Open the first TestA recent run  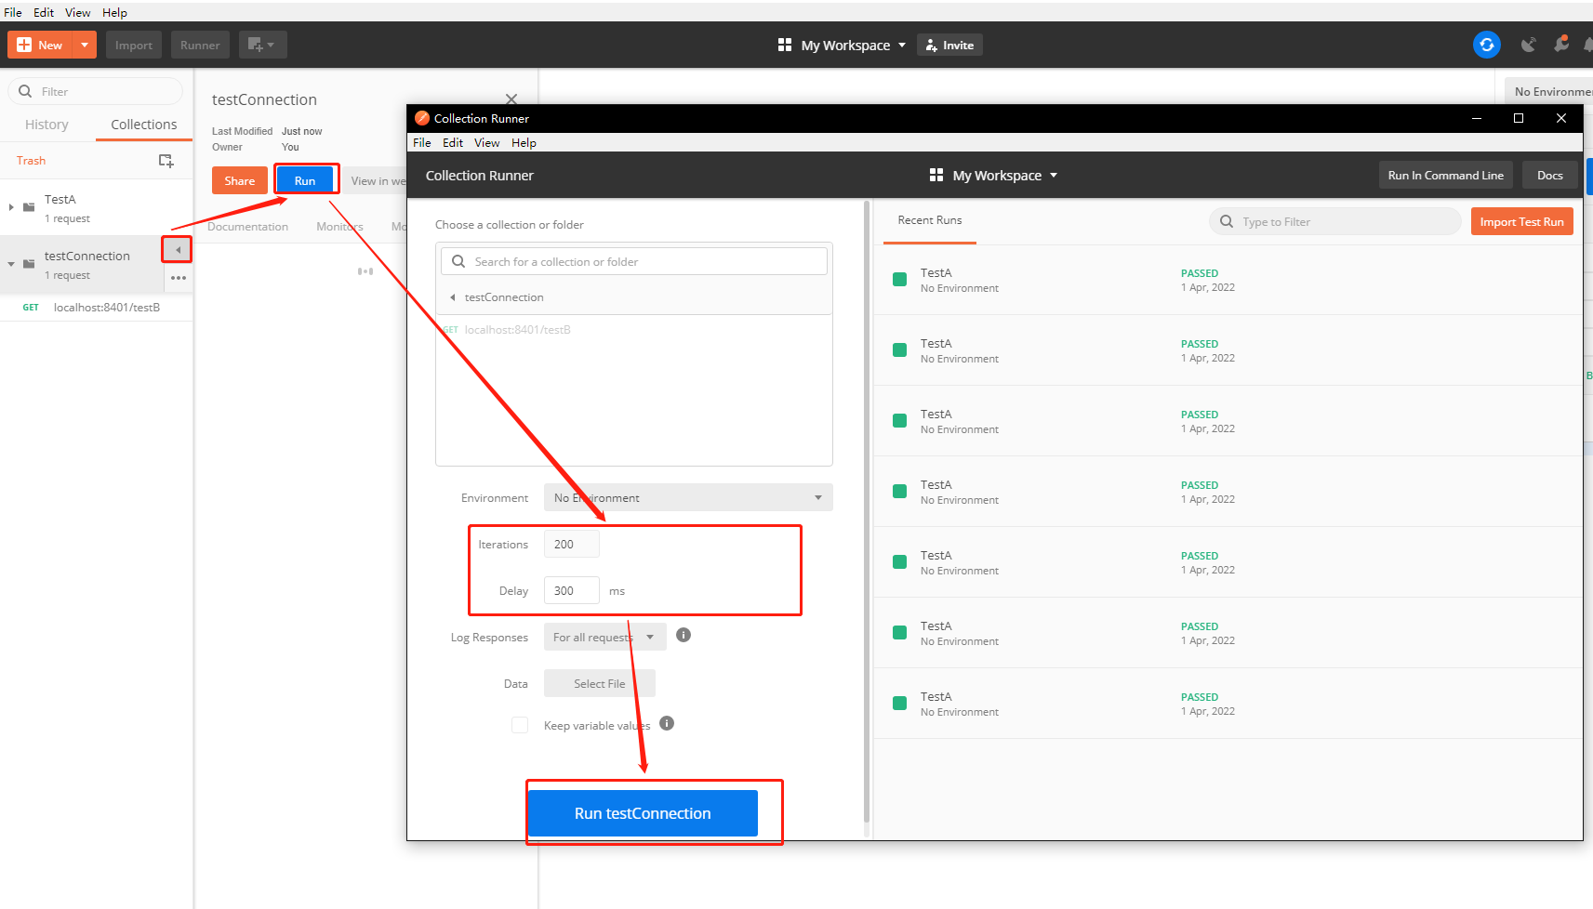pyautogui.click(x=1228, y=280)
